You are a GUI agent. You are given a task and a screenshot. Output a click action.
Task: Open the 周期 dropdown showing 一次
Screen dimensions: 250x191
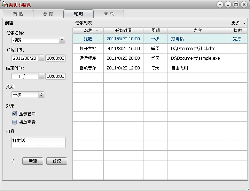click(28, 95)
